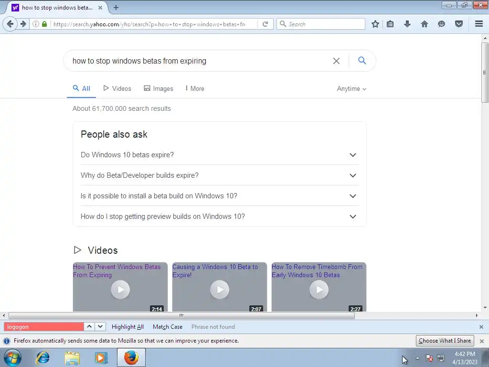
Task: Click the vertical scrollbar thumb
Action: click(x=485, y=73)
